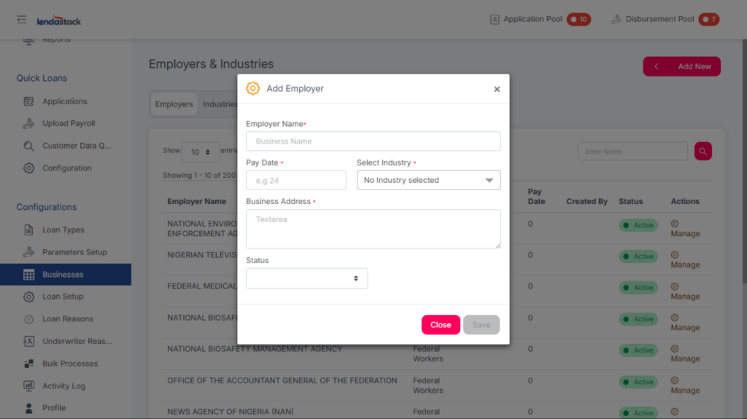
Task: Click the Add New button
Action: (681, 66)
